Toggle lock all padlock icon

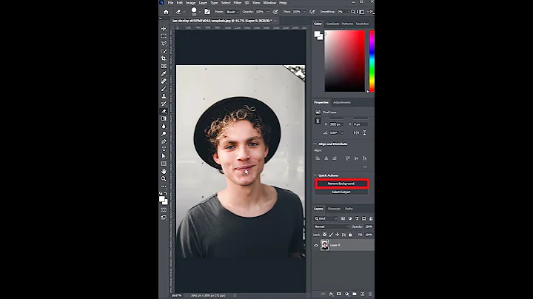350,235
